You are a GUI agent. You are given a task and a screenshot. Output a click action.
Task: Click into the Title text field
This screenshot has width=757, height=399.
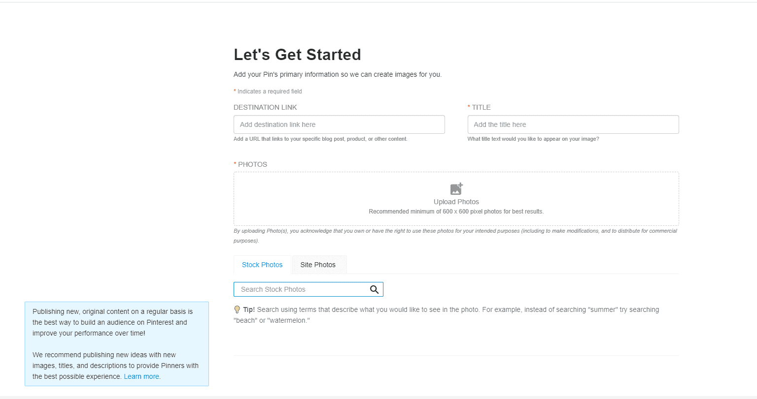(x=573, y=124)
